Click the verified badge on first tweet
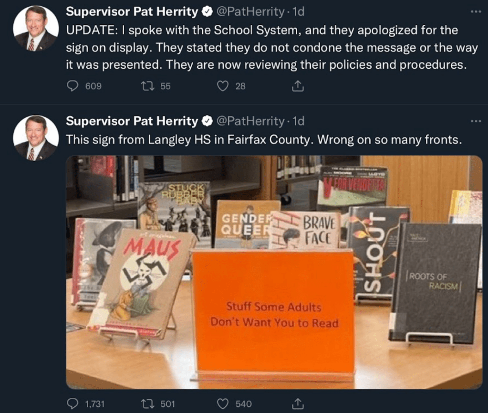488x413 pixels. click(207, 12)
